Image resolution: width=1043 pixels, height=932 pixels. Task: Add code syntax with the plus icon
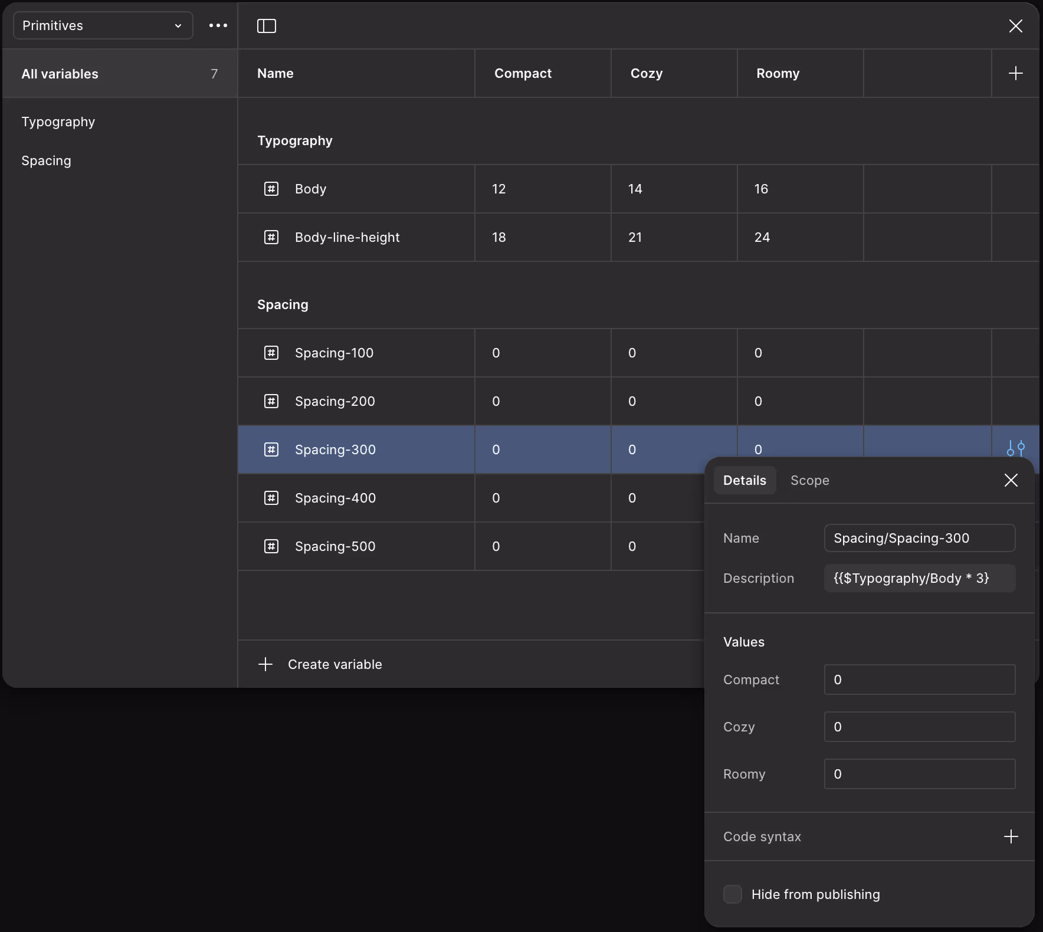pos(1011,836)
